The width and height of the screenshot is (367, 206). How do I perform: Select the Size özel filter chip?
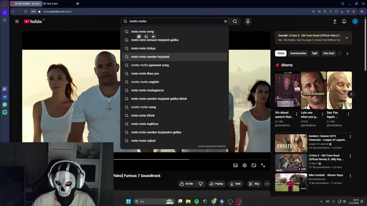click(329, 53)
